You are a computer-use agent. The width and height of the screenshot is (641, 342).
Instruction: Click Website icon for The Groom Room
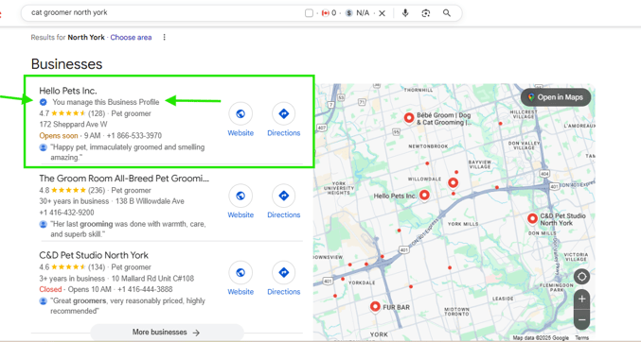pos(240,196)
